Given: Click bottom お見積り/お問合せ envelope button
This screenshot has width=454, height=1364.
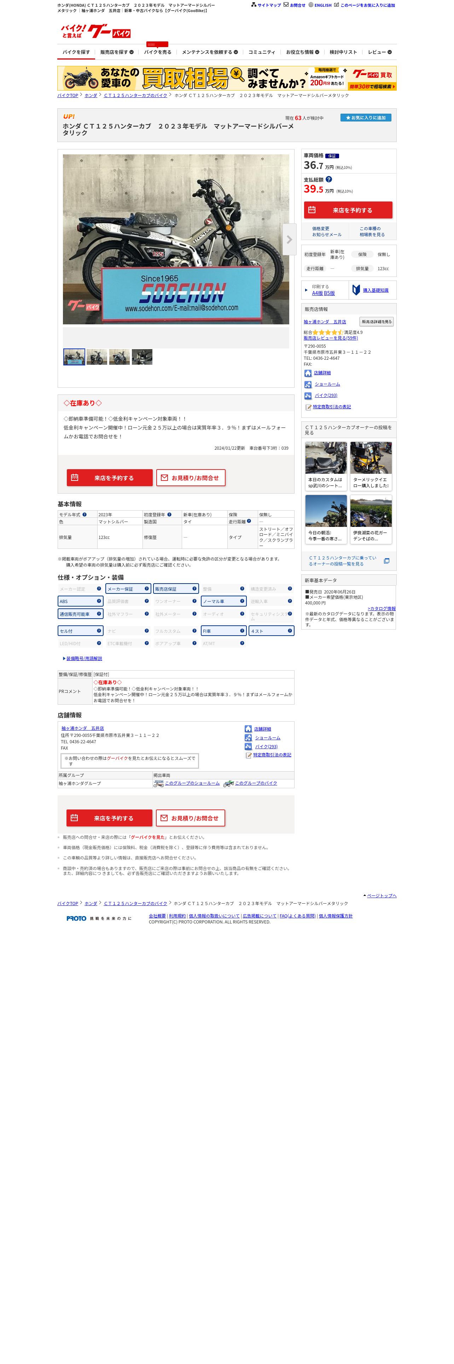Looking at the screenshot, I should pos(190,819).
